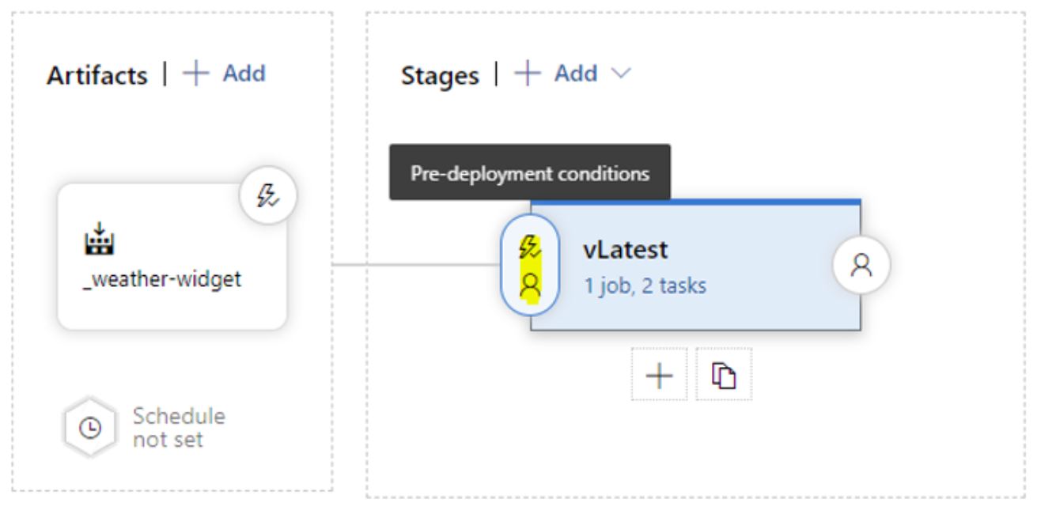The height and width of the screenshot is (514, 1037).
Task: Add a new stage below vLatest
Action: coord(659,374)
